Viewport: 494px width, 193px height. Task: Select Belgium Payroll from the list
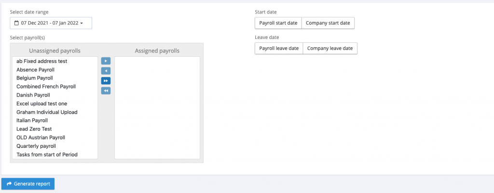[x=35, y=78]
